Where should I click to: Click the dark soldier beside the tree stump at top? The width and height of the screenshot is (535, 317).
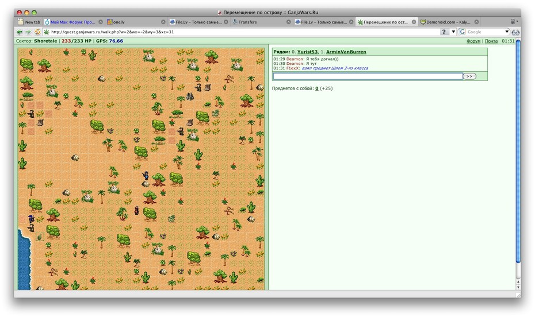198,87
